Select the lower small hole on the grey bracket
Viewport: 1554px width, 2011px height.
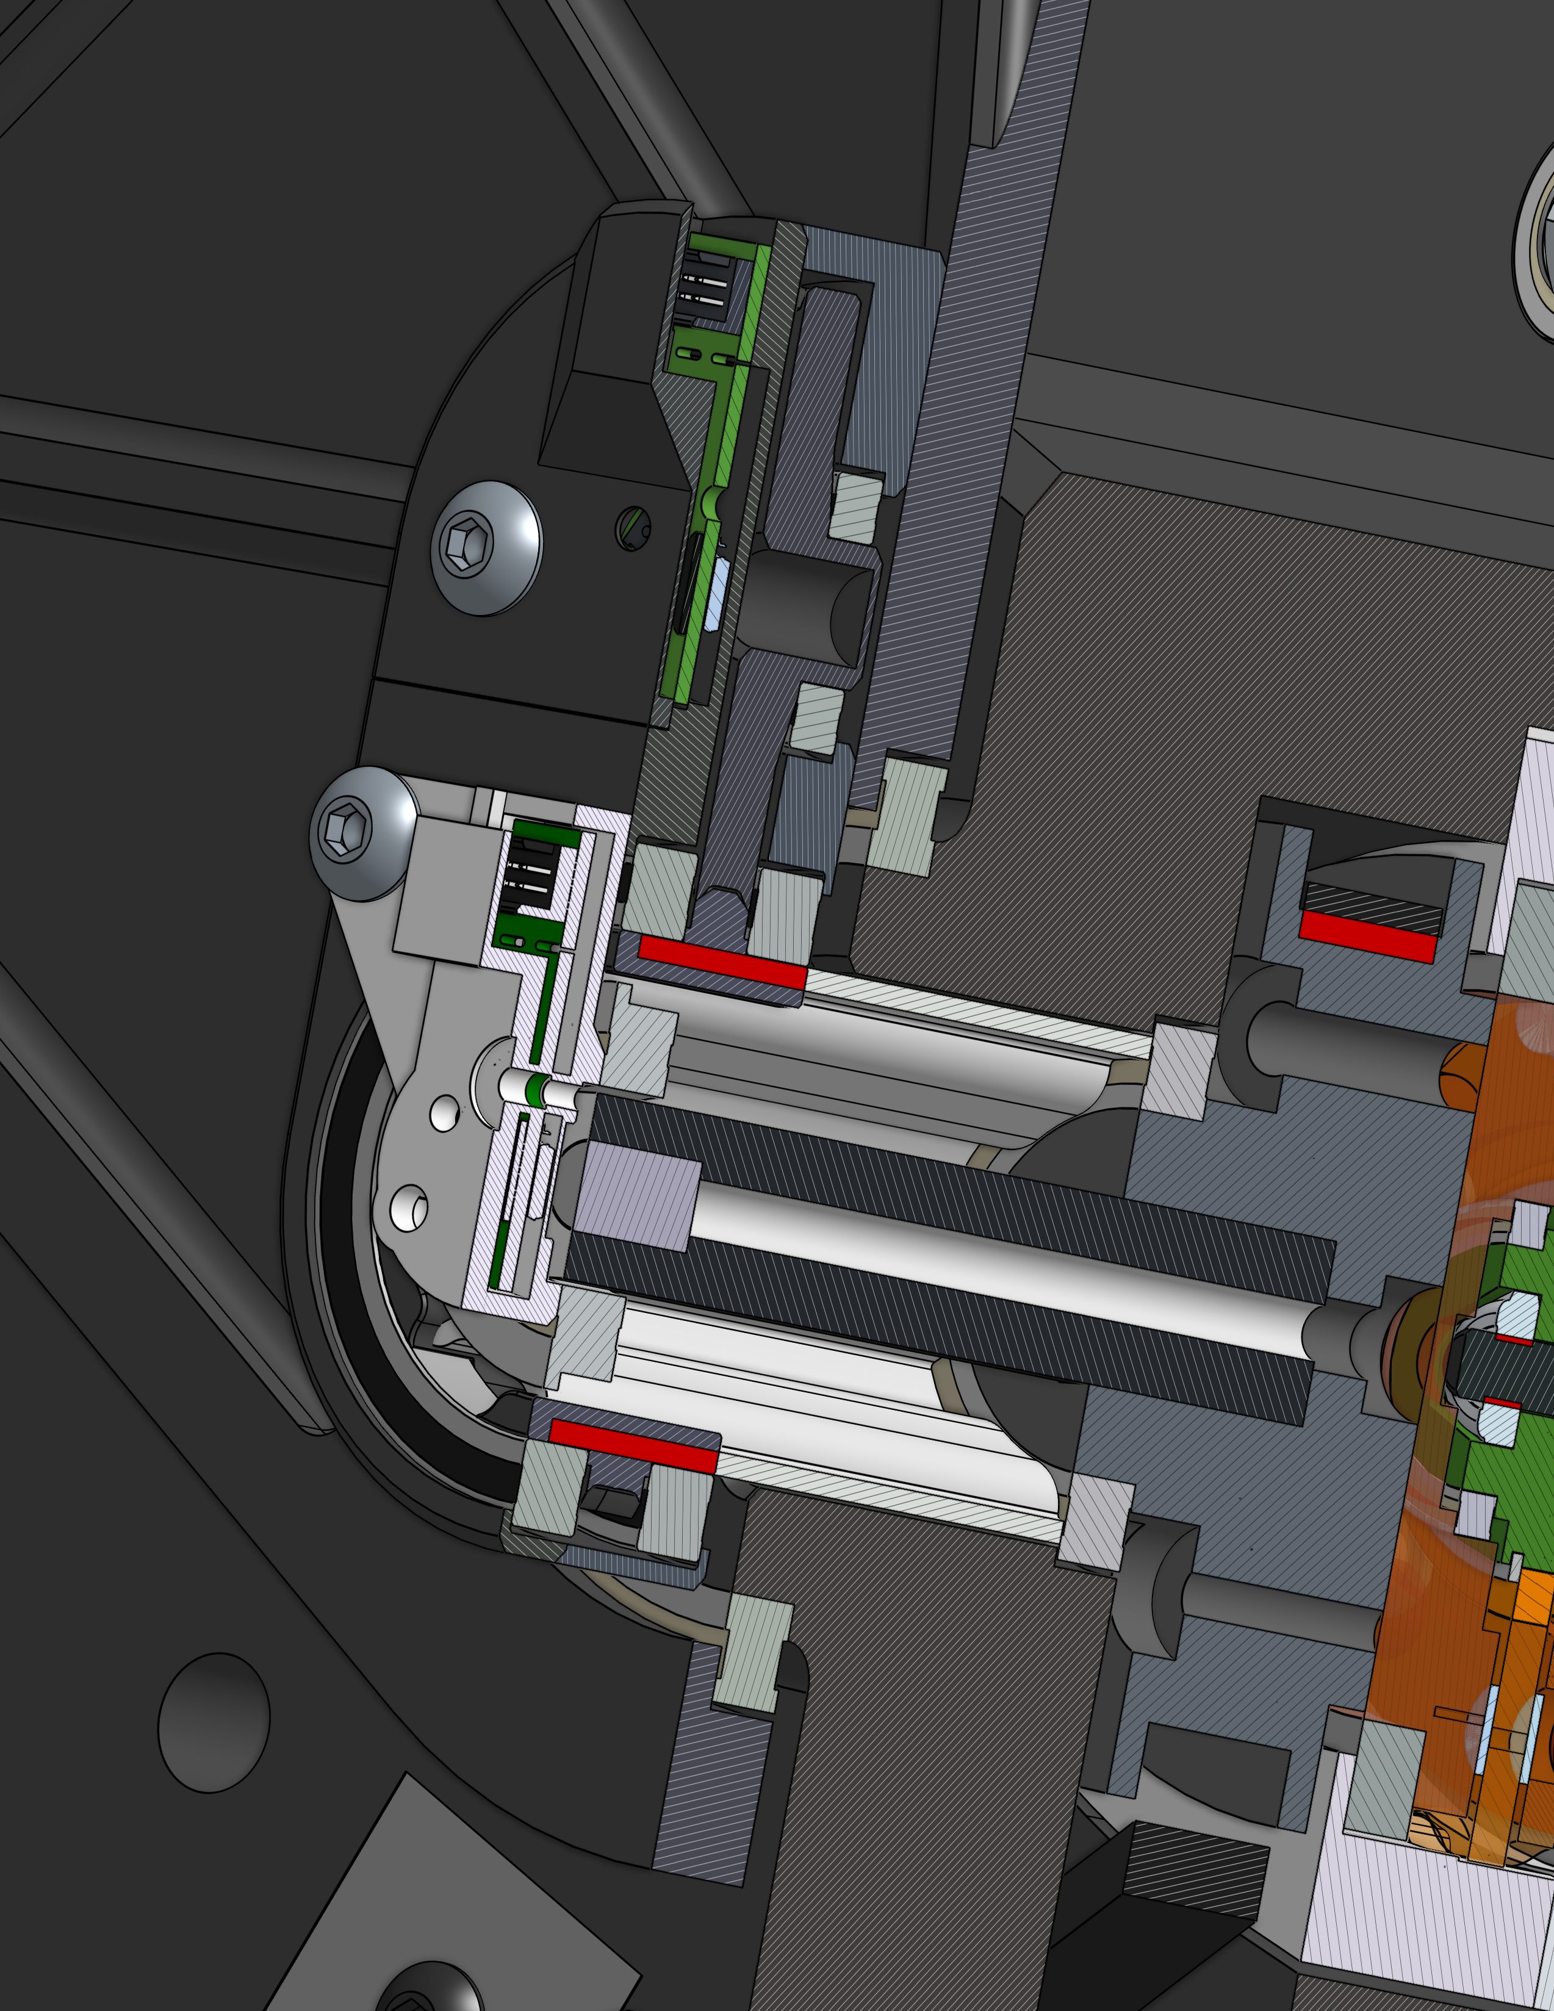(x=409, y=1209)
